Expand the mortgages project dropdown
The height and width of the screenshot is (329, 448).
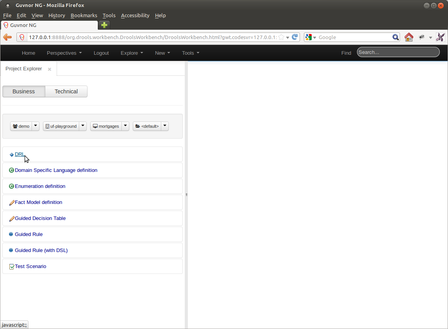(x=125, y=126)
